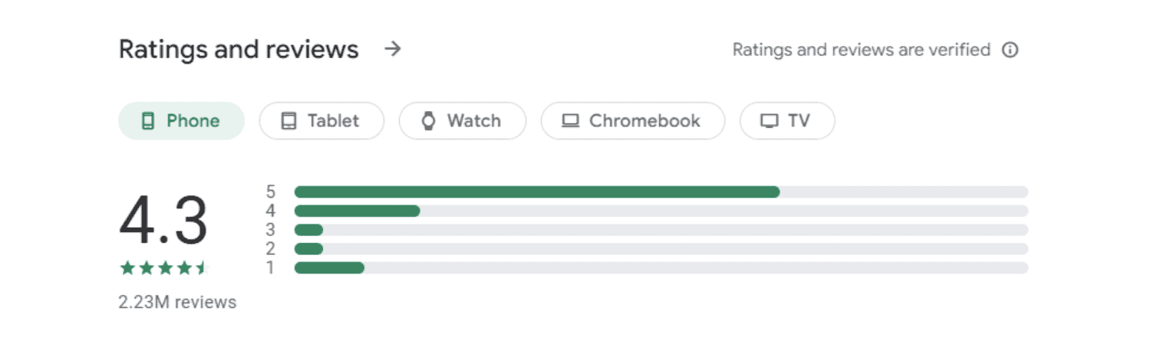
Task: Select the Phone device filter
Action: coord(181,121)
